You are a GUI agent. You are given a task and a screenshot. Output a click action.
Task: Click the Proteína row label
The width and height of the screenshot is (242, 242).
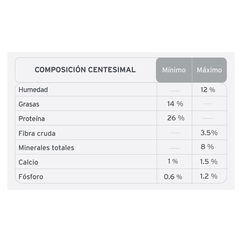32,119
